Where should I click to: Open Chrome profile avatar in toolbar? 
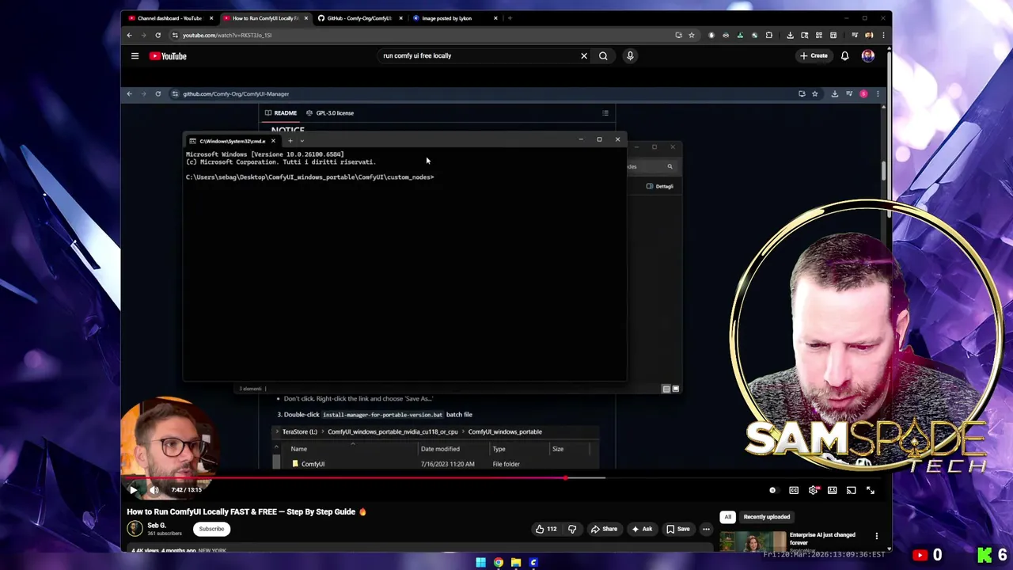(869, 35)
